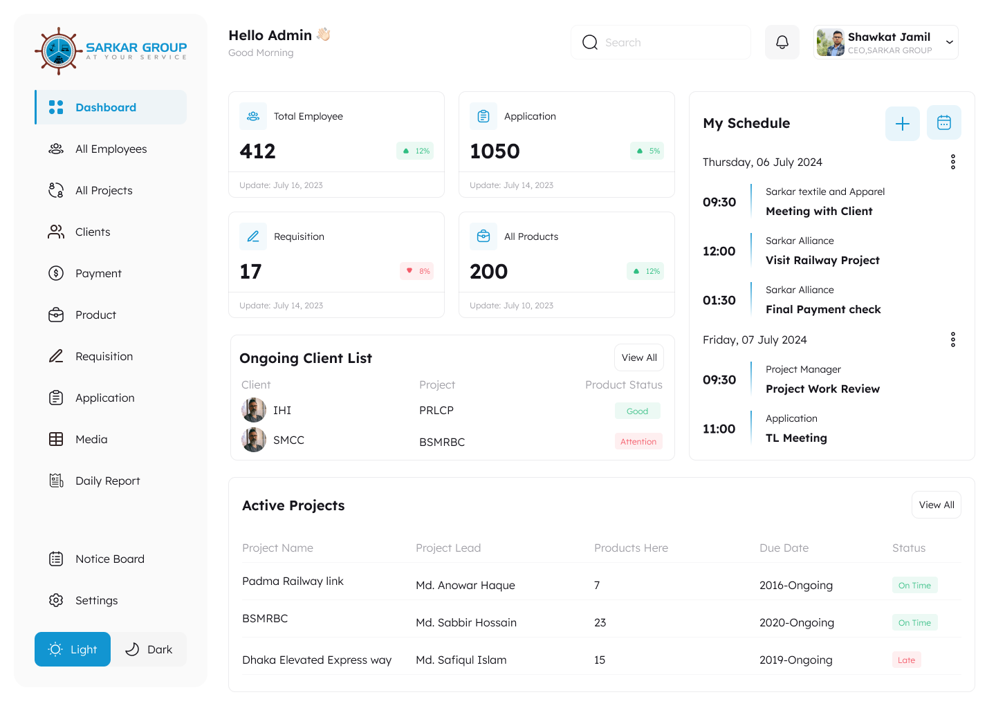Open Final Payment check entry

(x=823, y=309)
